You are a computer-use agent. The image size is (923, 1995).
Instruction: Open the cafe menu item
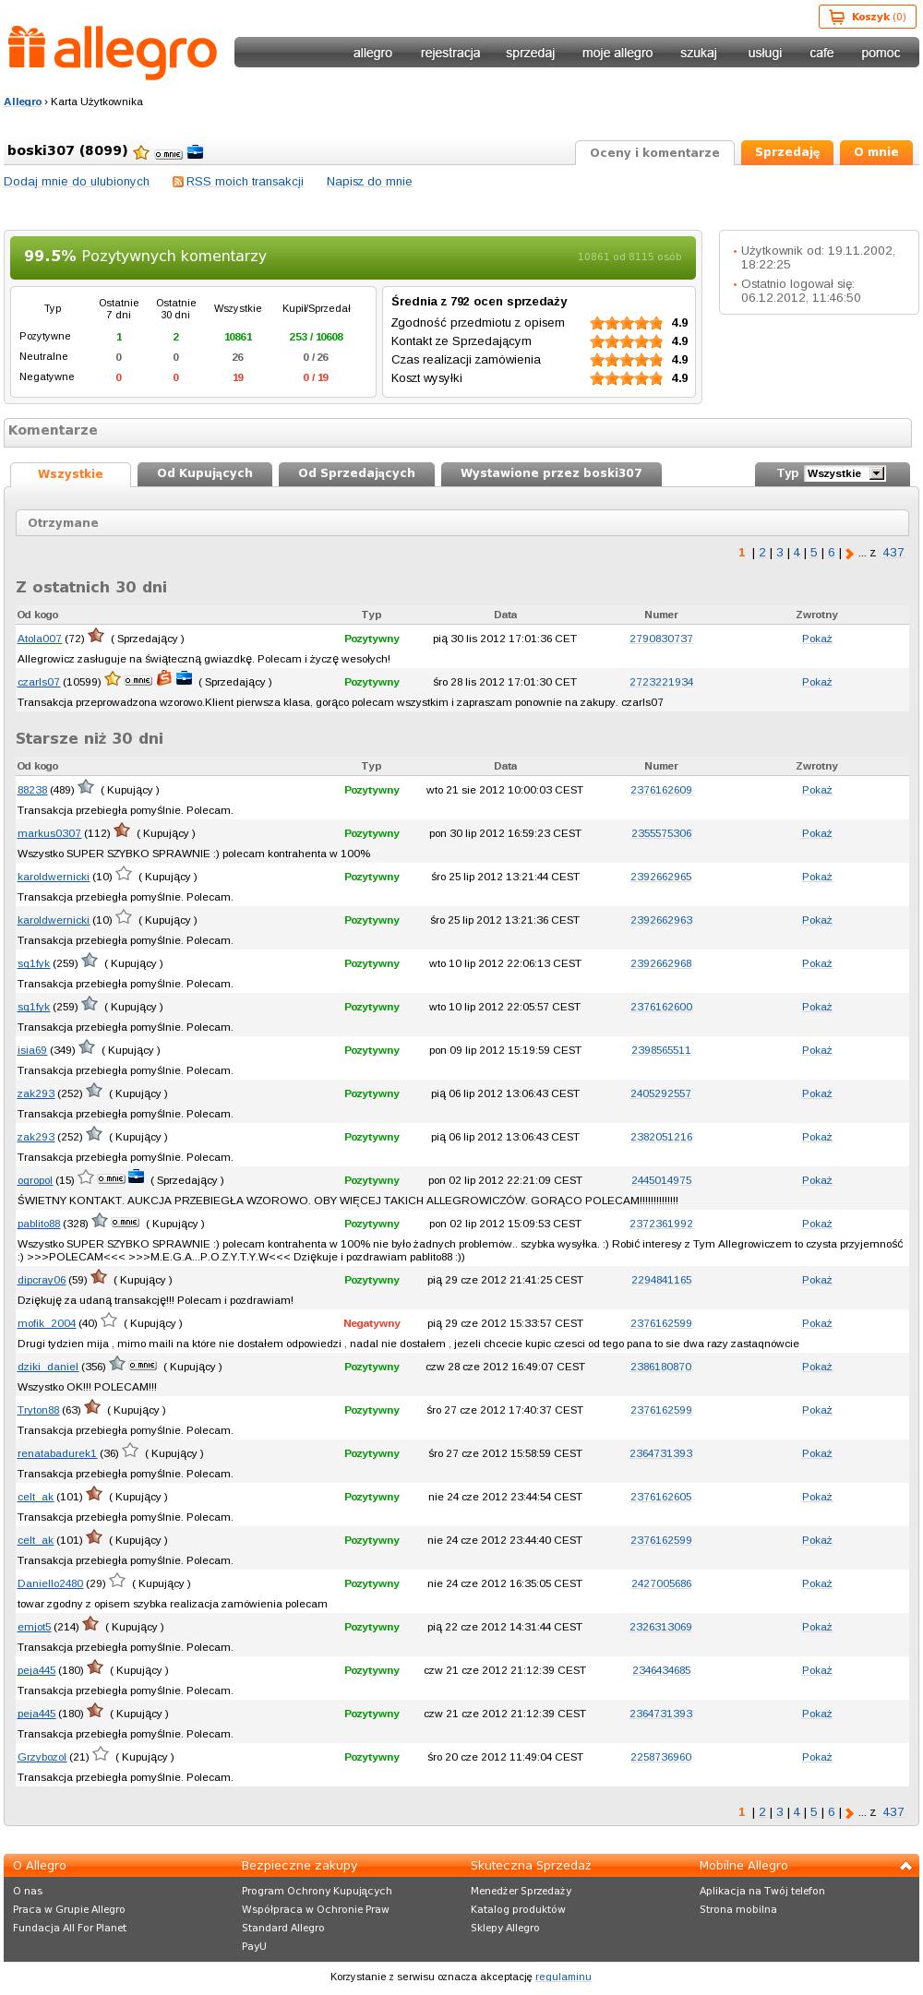tap(821, 53)
